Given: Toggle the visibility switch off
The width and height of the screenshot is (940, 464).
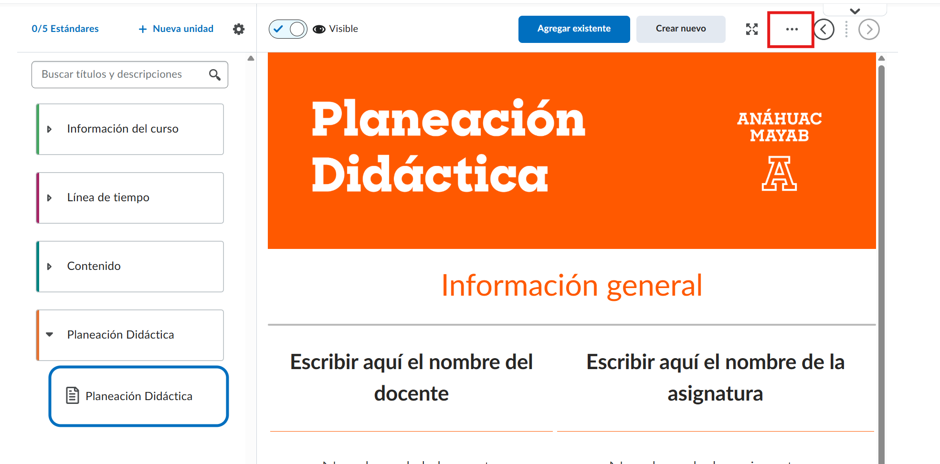Looking at the screenshot, I should pyautogui.click(x=288, y=29).
